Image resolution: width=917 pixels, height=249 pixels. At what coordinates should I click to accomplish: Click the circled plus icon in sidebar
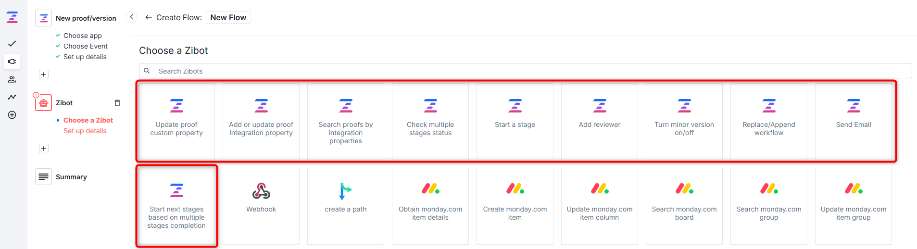point(12,115)
